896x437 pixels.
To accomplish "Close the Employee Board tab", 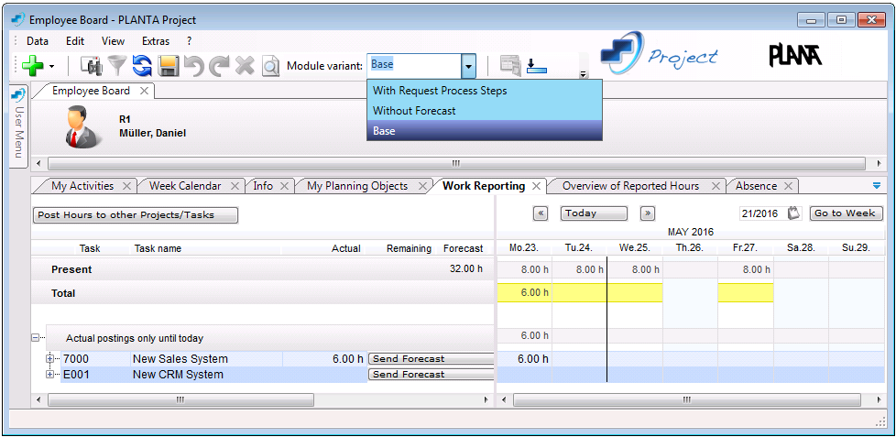I will coord(144,91).
